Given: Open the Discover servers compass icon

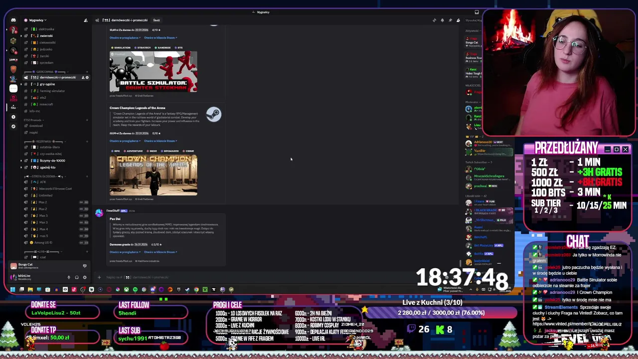Looking at the screenshot, I should tap(13, 126).
